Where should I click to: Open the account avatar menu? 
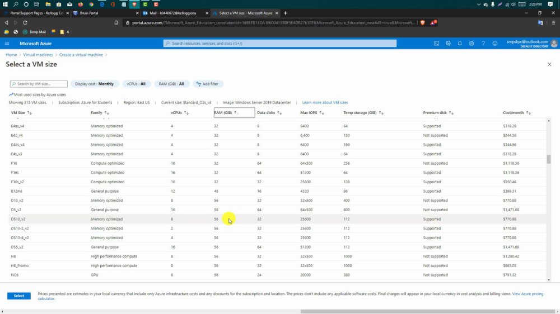554,44
